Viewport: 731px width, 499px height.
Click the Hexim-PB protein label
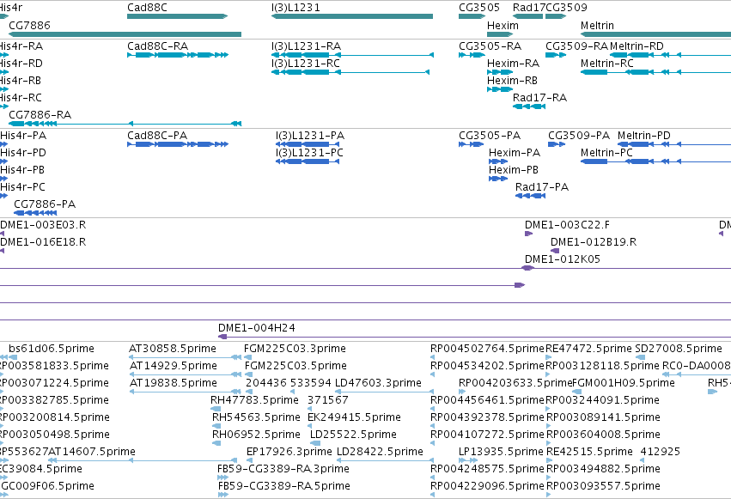point(514,170)
